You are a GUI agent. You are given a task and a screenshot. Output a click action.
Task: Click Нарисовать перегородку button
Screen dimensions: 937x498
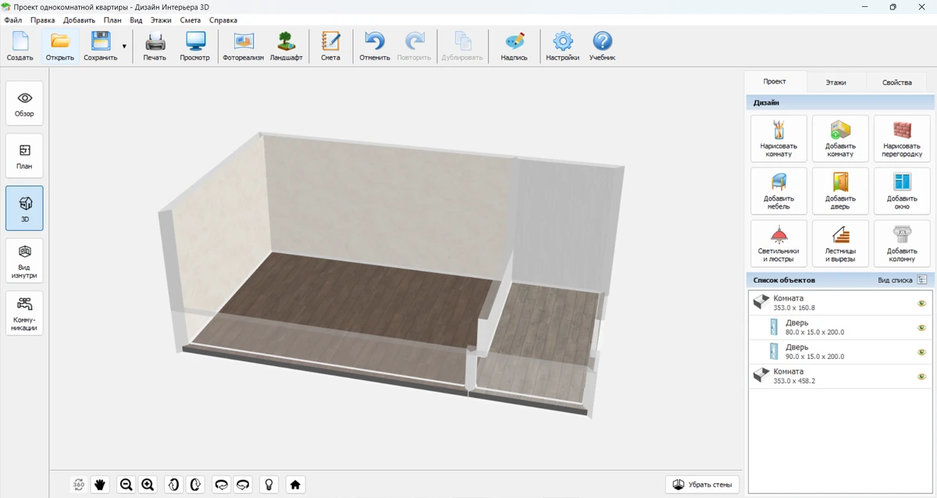pos(902,138)
